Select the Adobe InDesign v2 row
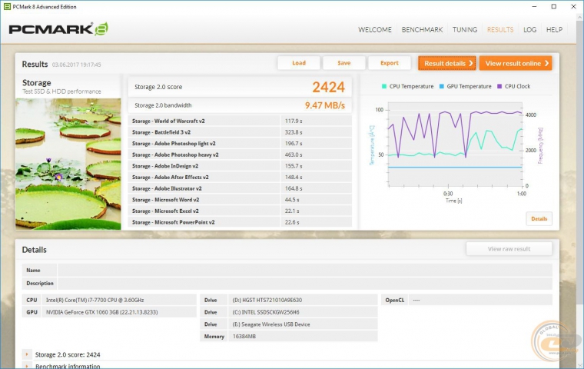Image resolution: width=584 pixels, height=369 pixels. (240, 166)
